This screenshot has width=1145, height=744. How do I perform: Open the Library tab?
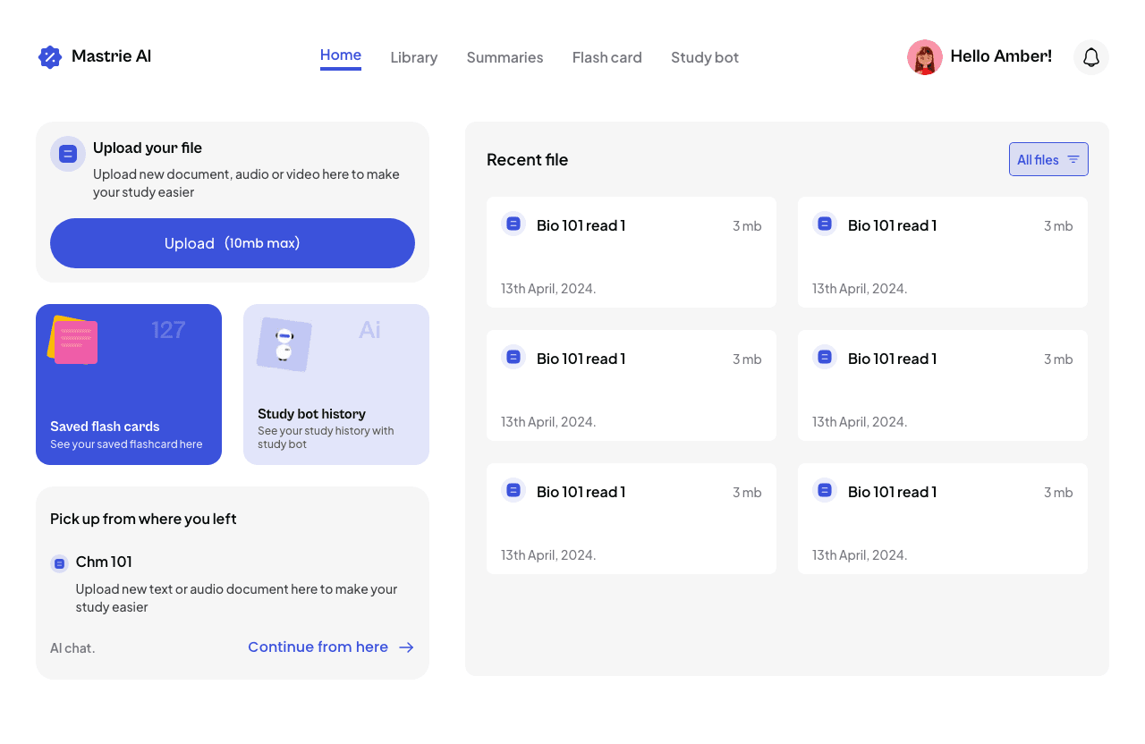[414, 57]
